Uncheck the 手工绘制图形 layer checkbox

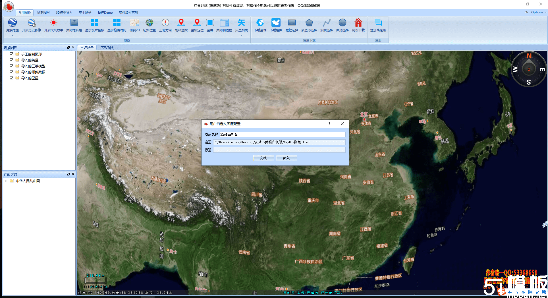tap(11, 54)
